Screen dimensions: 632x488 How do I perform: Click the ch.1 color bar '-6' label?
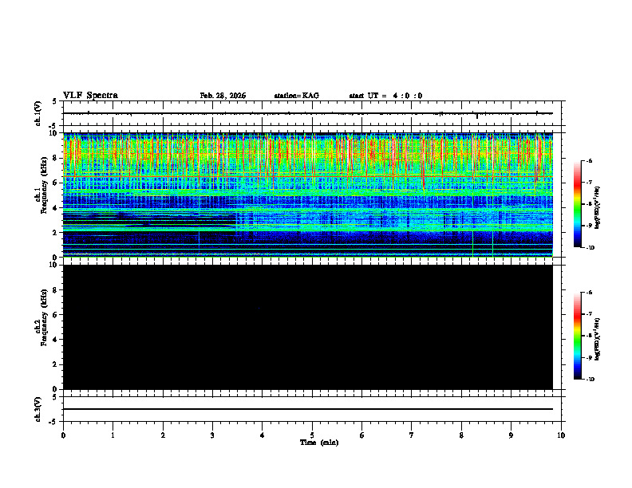click(x=588, y=160)
